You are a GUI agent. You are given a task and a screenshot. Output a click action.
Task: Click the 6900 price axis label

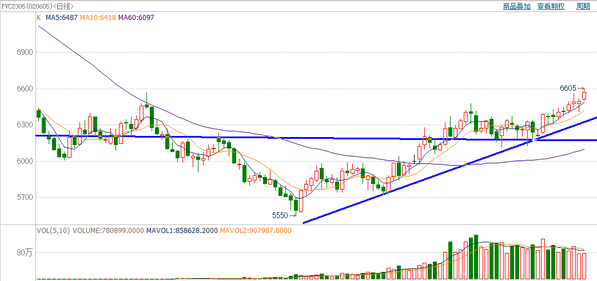[x=23, y=53]
